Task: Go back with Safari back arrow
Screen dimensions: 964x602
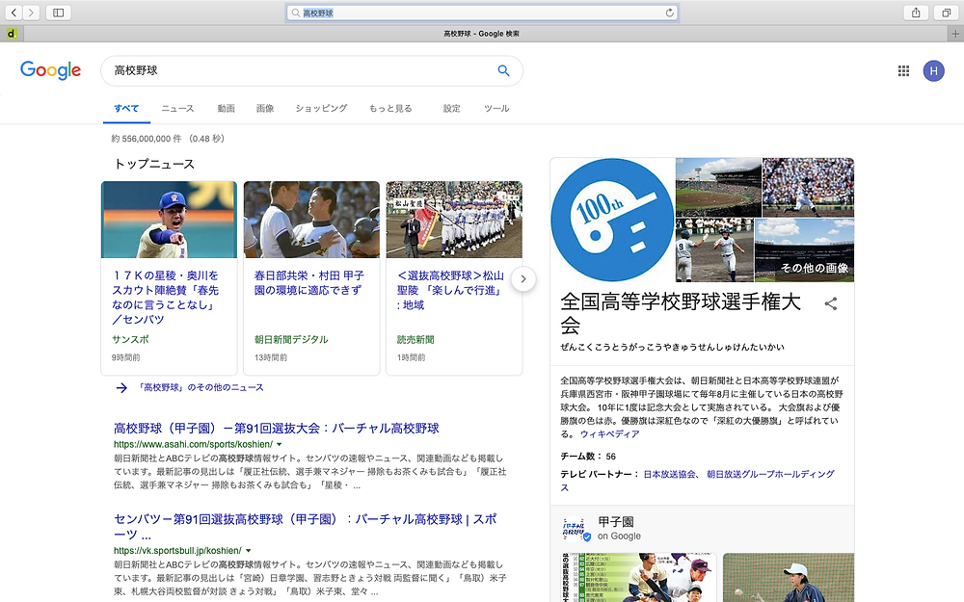Action: click(13, 13)
